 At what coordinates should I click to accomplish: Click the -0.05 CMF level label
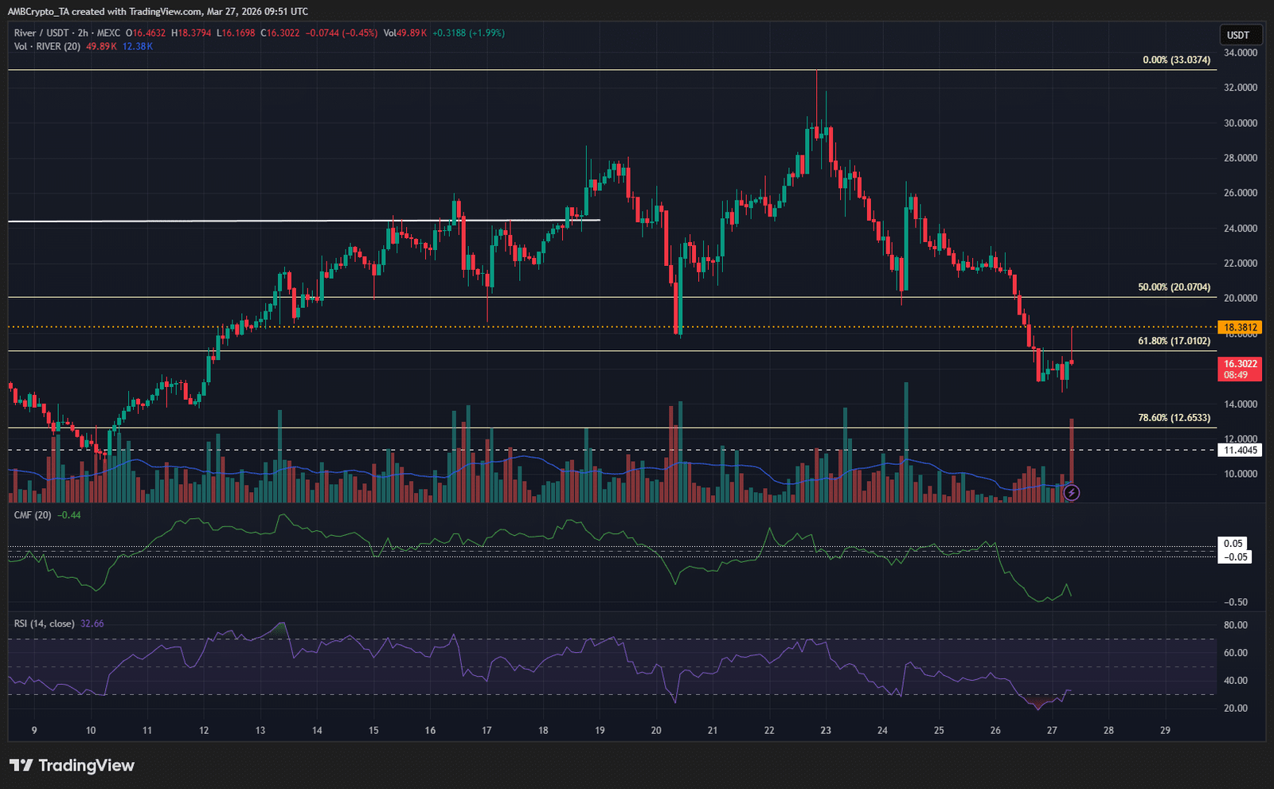[1235, 557]
